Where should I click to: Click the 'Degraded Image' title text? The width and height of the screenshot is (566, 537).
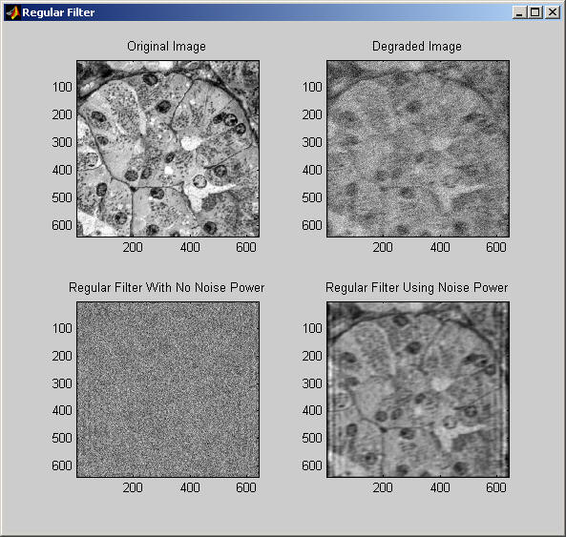417,47
